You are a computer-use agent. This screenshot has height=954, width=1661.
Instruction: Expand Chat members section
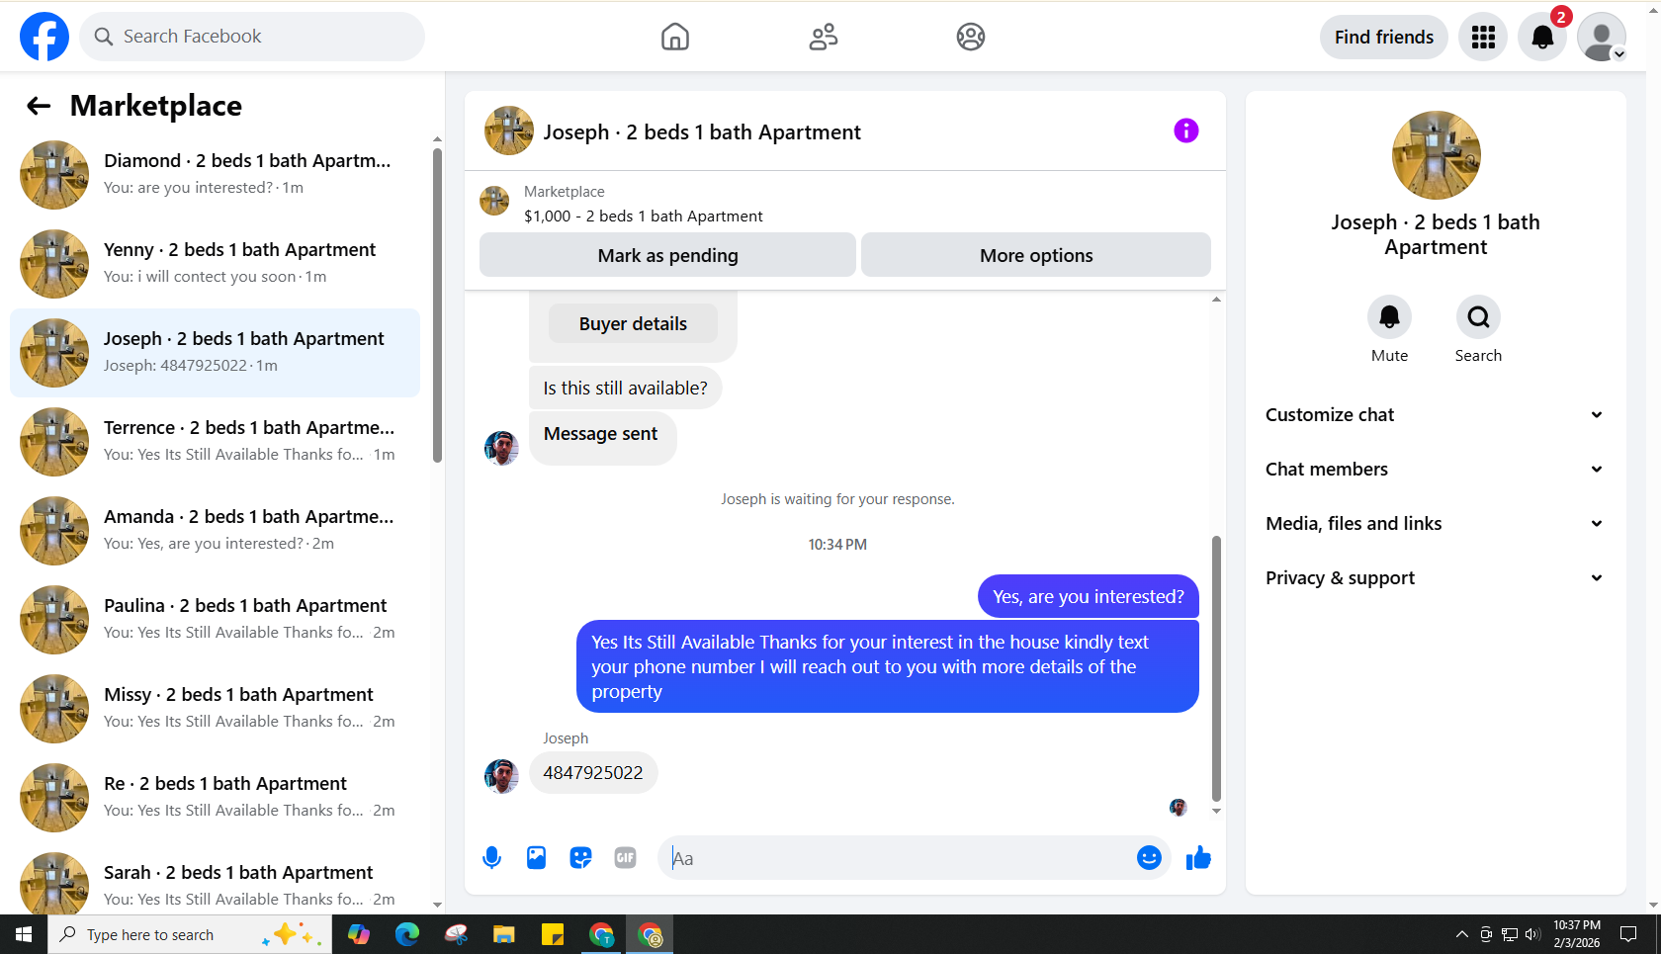1435,470
